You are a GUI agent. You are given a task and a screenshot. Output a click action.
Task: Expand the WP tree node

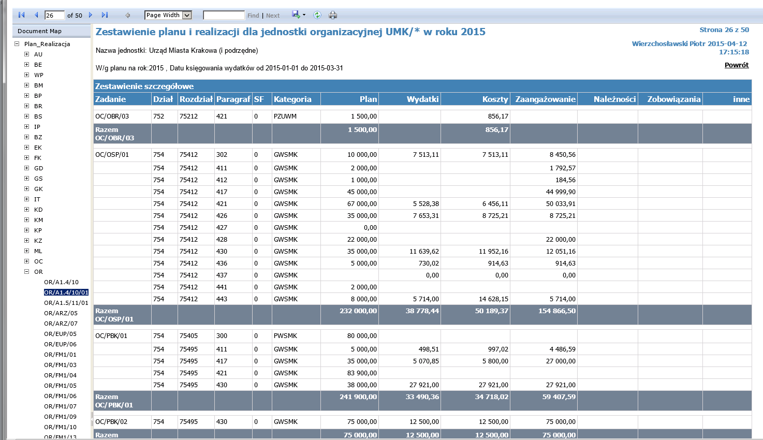click(x=27, y=75)
